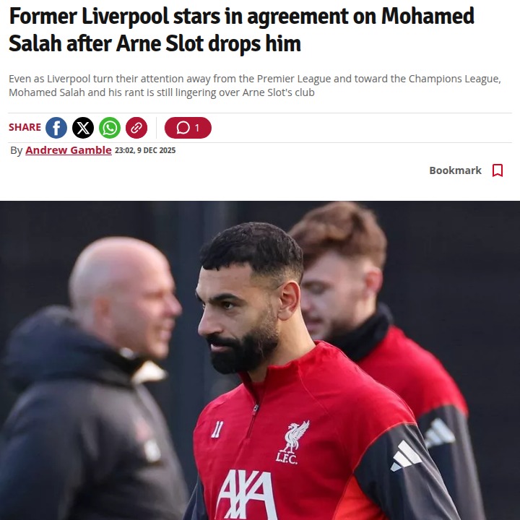Click the 23:02, 9 DEC 2025 timestamp

(x=145, y=150)
